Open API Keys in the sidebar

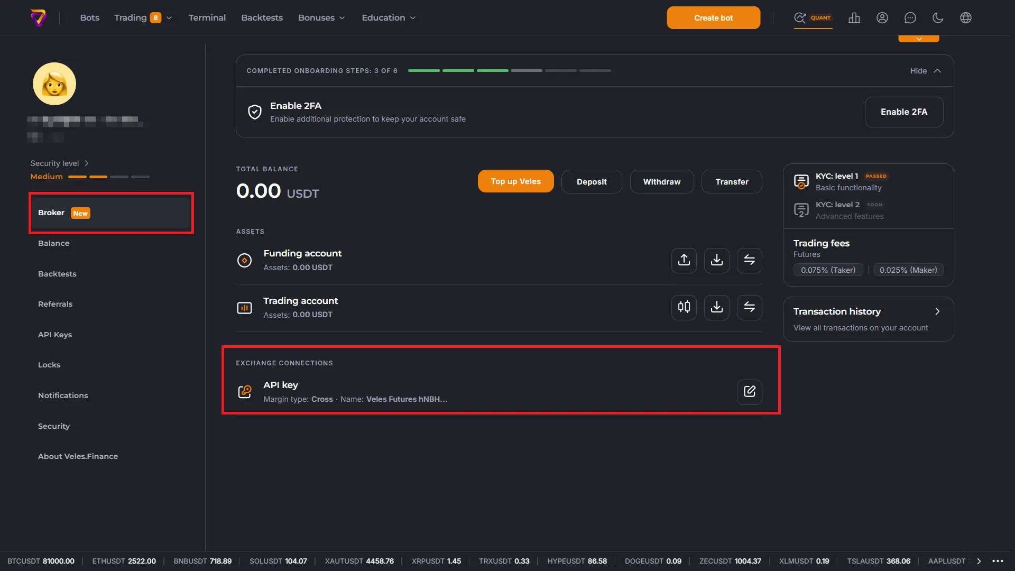[x=55, y=335]
